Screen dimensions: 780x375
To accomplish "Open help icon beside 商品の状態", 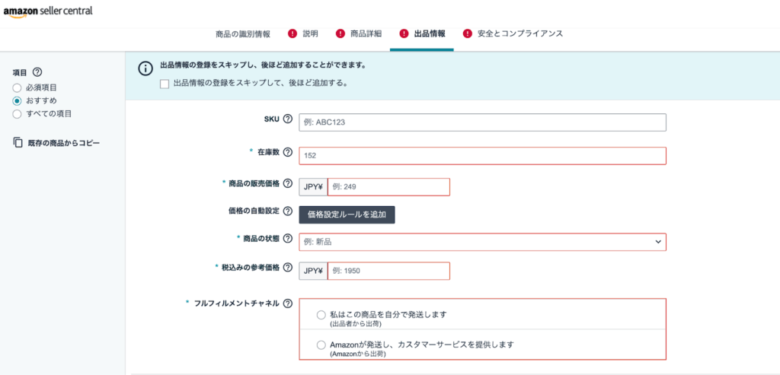I will click(287, 238).
